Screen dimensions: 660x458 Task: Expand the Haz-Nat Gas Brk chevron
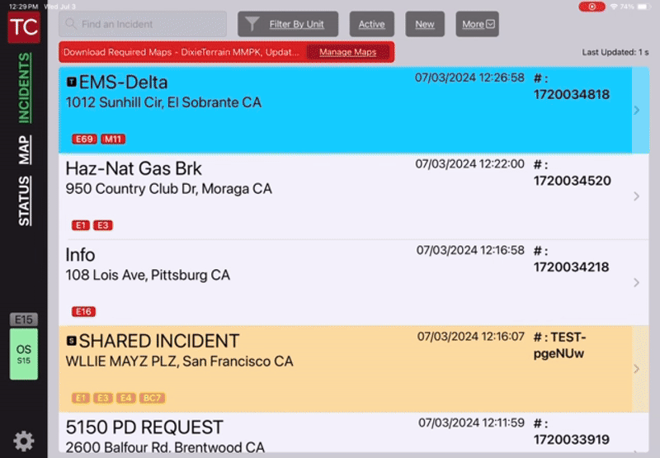coord(636,196)
